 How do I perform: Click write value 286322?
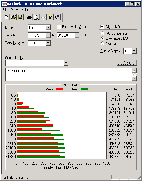tap(115, 130)
